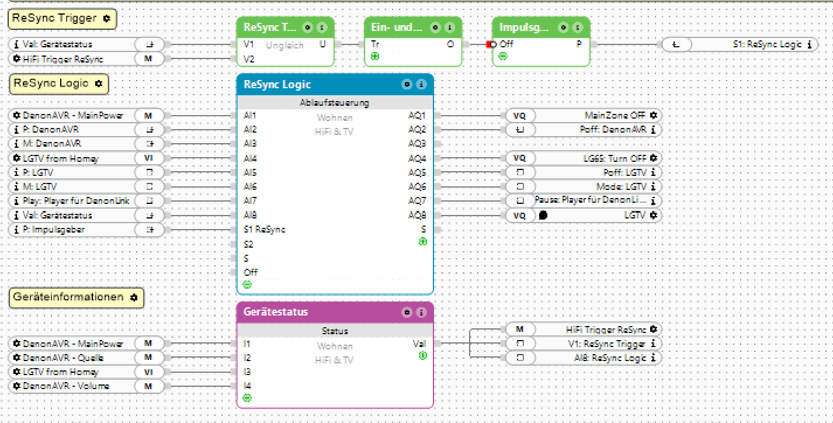Collapse inputs with green minus on Gerätestatus
This screenshot has height=423, width=833.
point(247,398)
